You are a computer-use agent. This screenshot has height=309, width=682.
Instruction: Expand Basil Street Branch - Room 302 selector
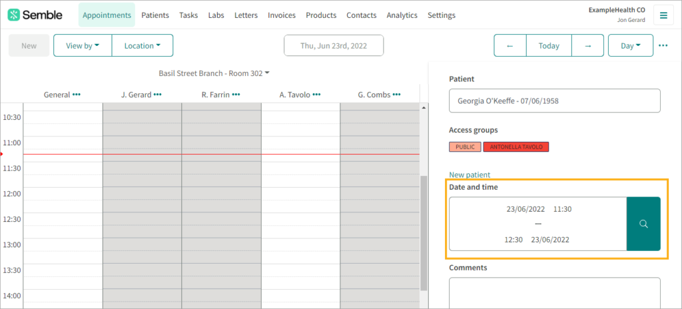point(214,73)
